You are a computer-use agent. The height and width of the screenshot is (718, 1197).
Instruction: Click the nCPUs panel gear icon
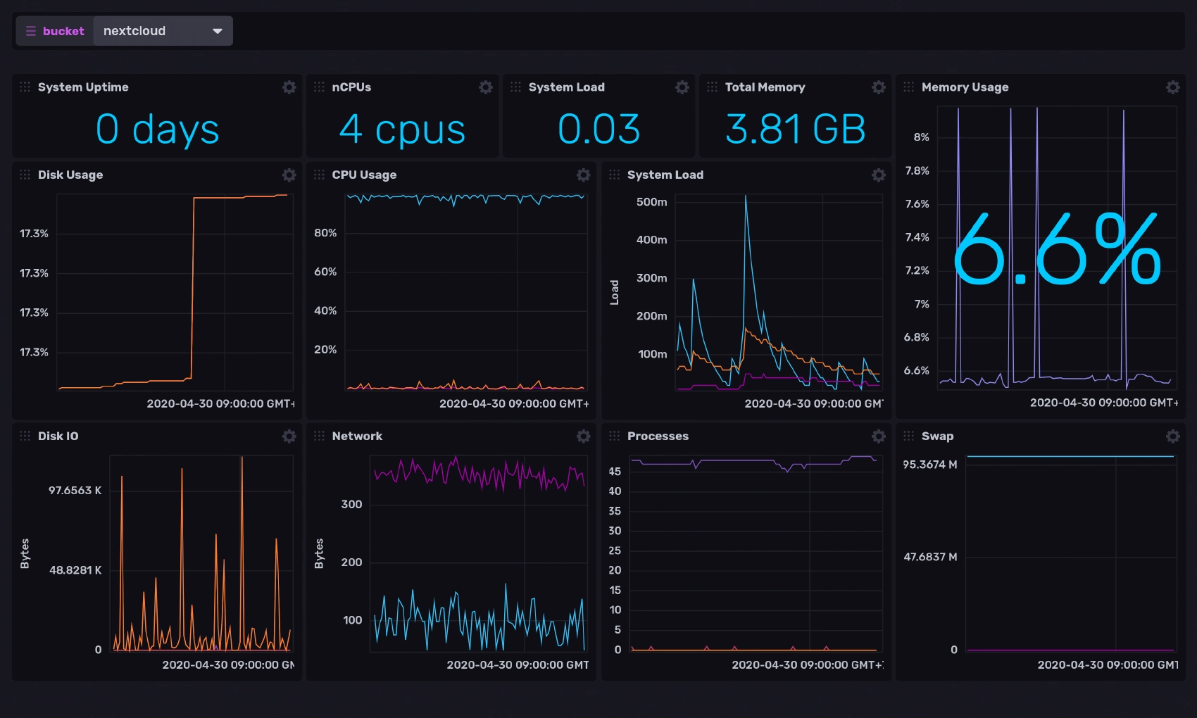tap(485, 87)
